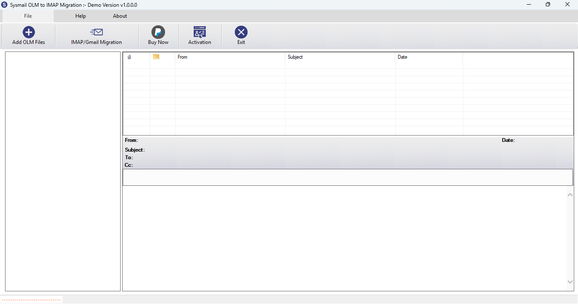
Task: Click the Sysmail app logo in title bar
Action: [5, 5]
